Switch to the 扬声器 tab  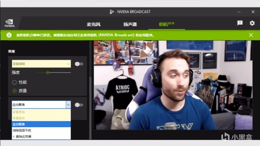[x=130, y=24]
